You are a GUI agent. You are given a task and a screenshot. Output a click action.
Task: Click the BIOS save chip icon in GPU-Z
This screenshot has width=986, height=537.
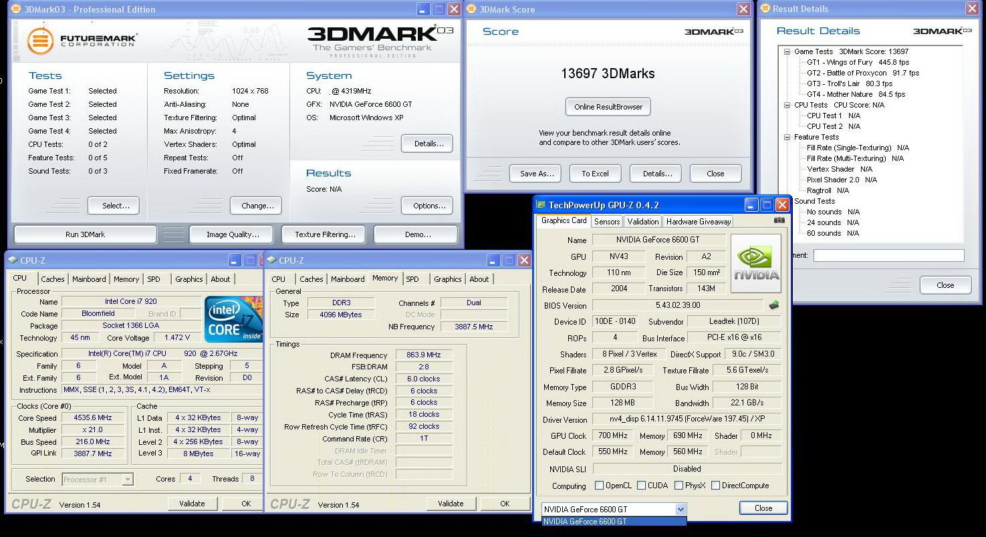[x=774, y=305]
